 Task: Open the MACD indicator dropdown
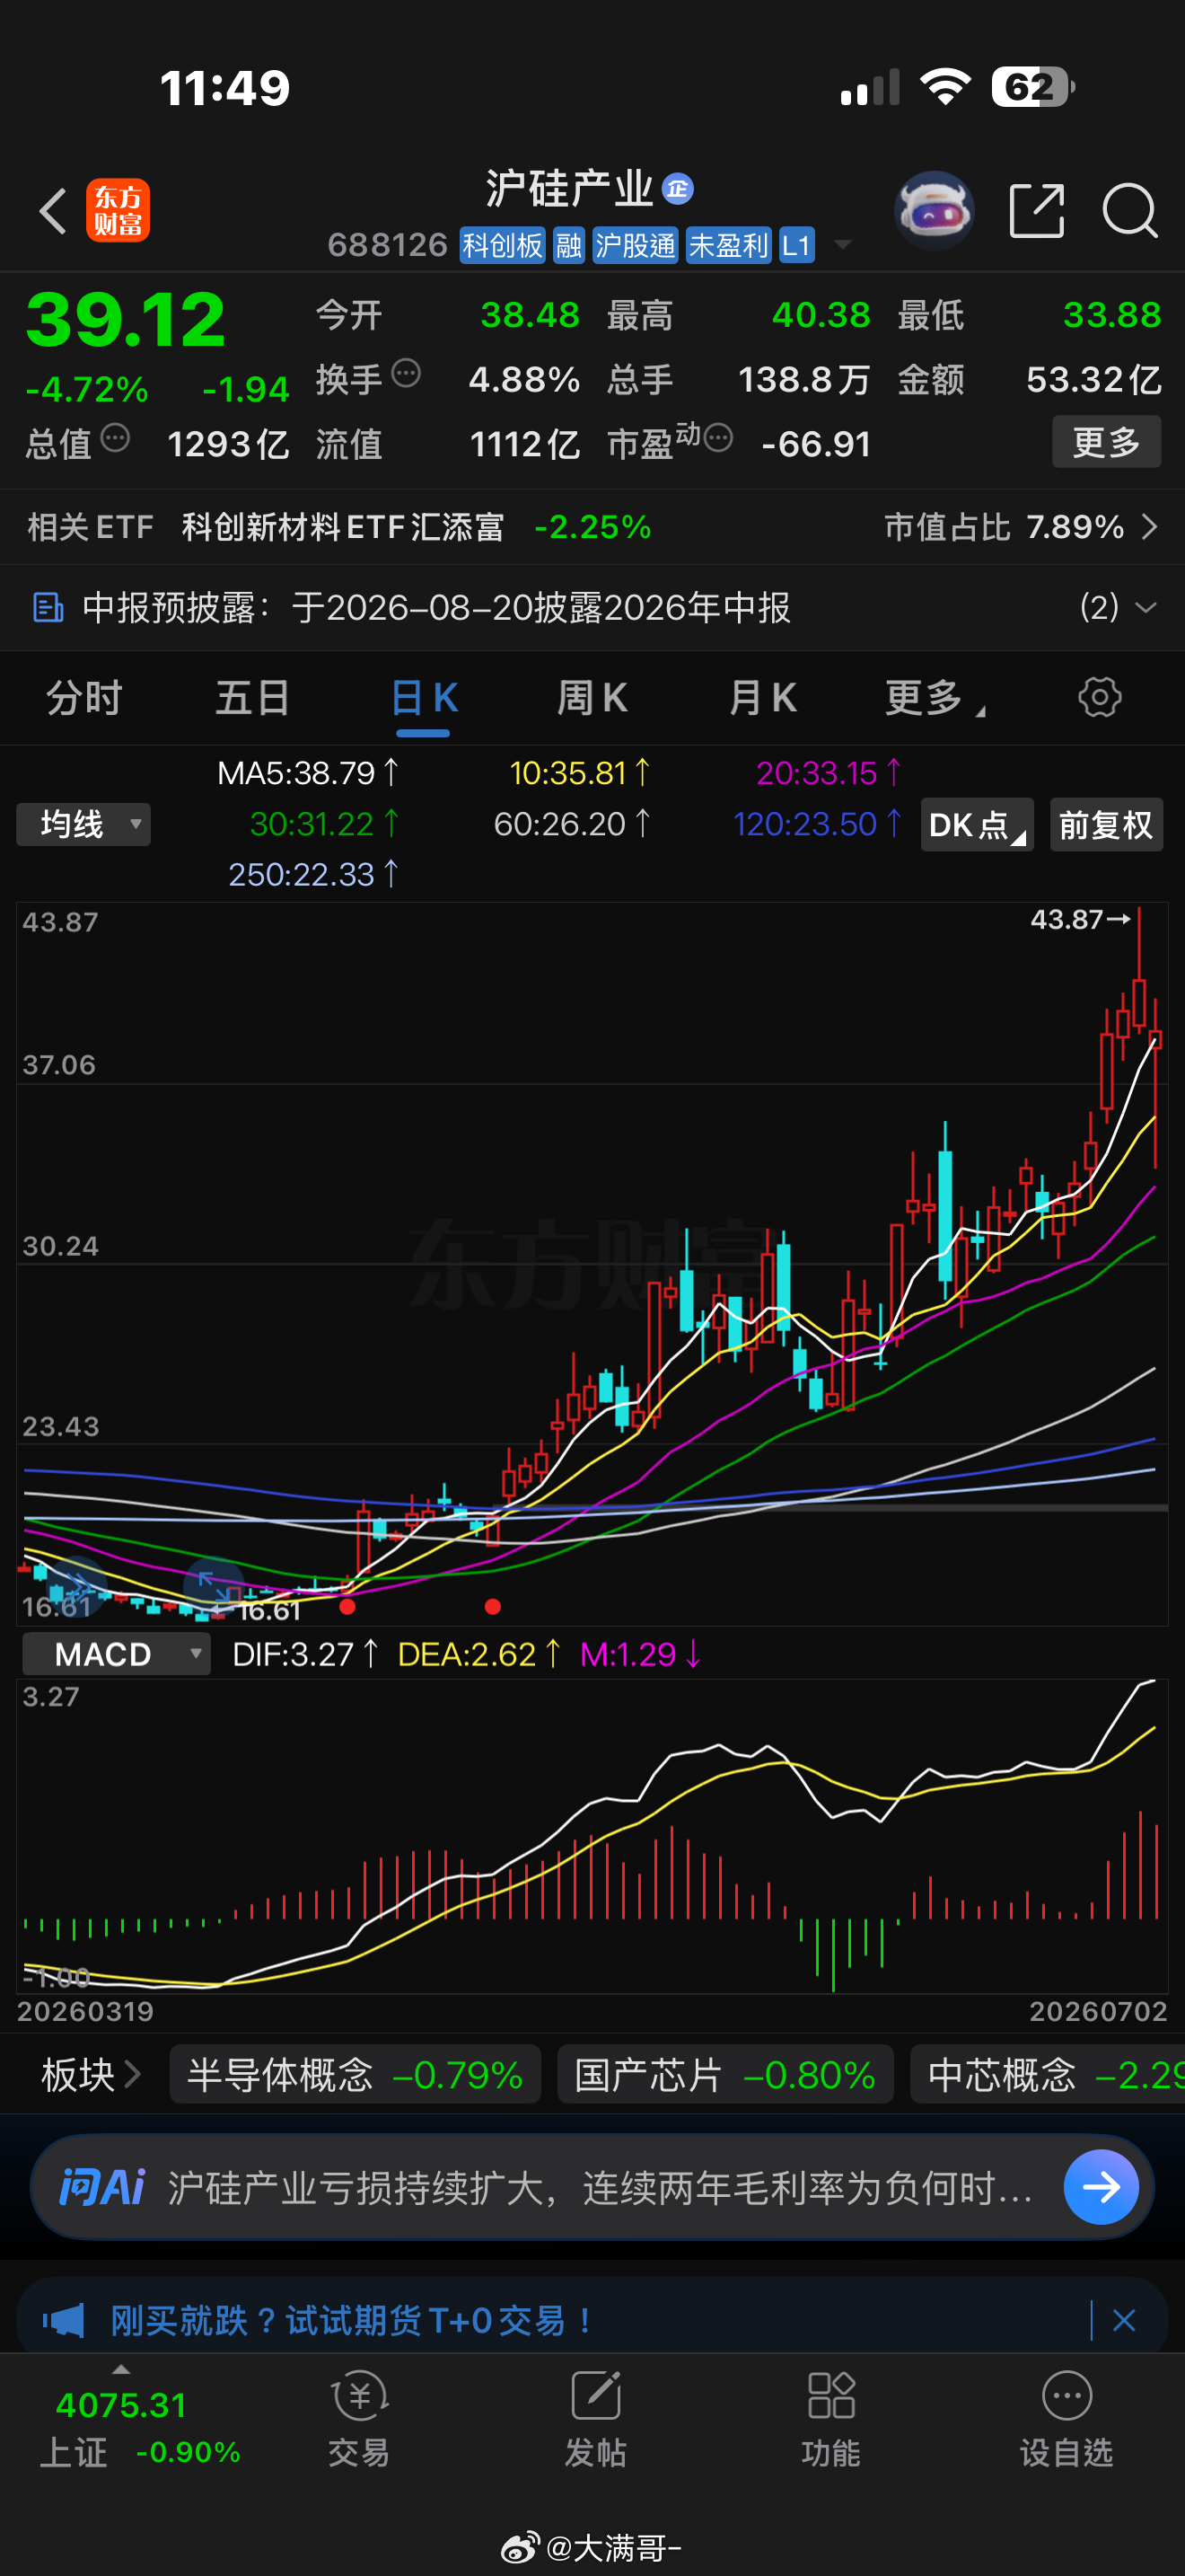tap(116, 1654)
